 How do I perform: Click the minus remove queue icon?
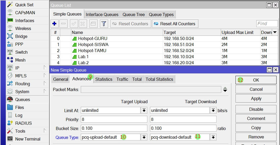63,24
